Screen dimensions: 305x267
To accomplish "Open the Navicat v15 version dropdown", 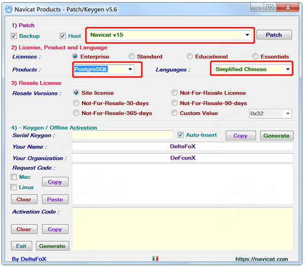I will [x=170, y=35].
